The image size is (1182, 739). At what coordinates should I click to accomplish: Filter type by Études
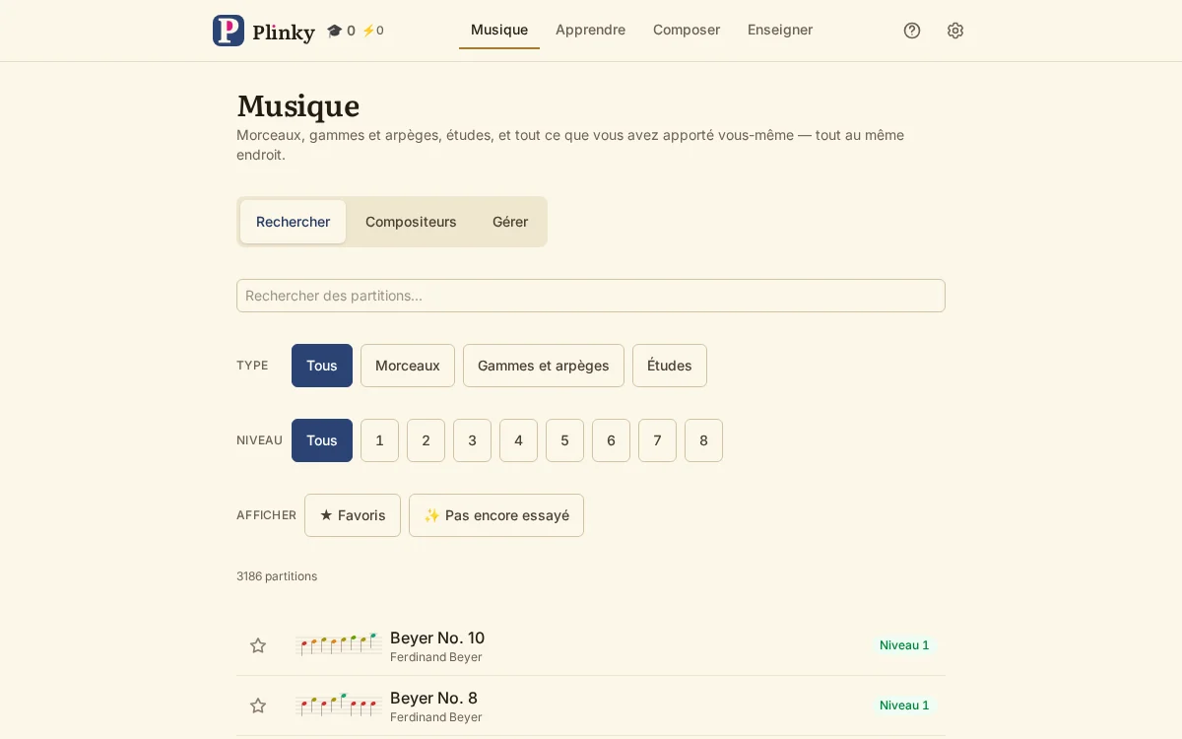point(670,366)
